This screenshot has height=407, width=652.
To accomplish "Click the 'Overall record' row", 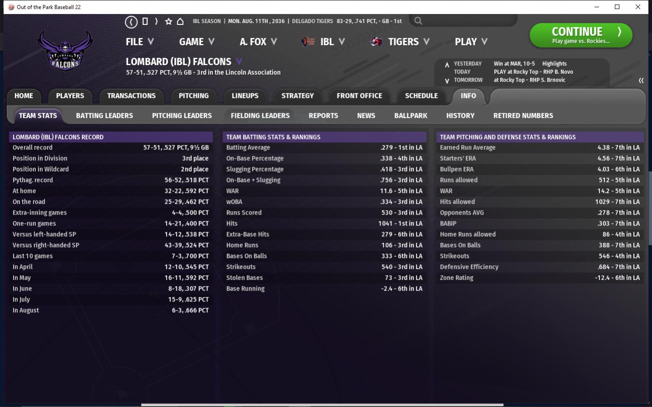I will pos(111,148).
